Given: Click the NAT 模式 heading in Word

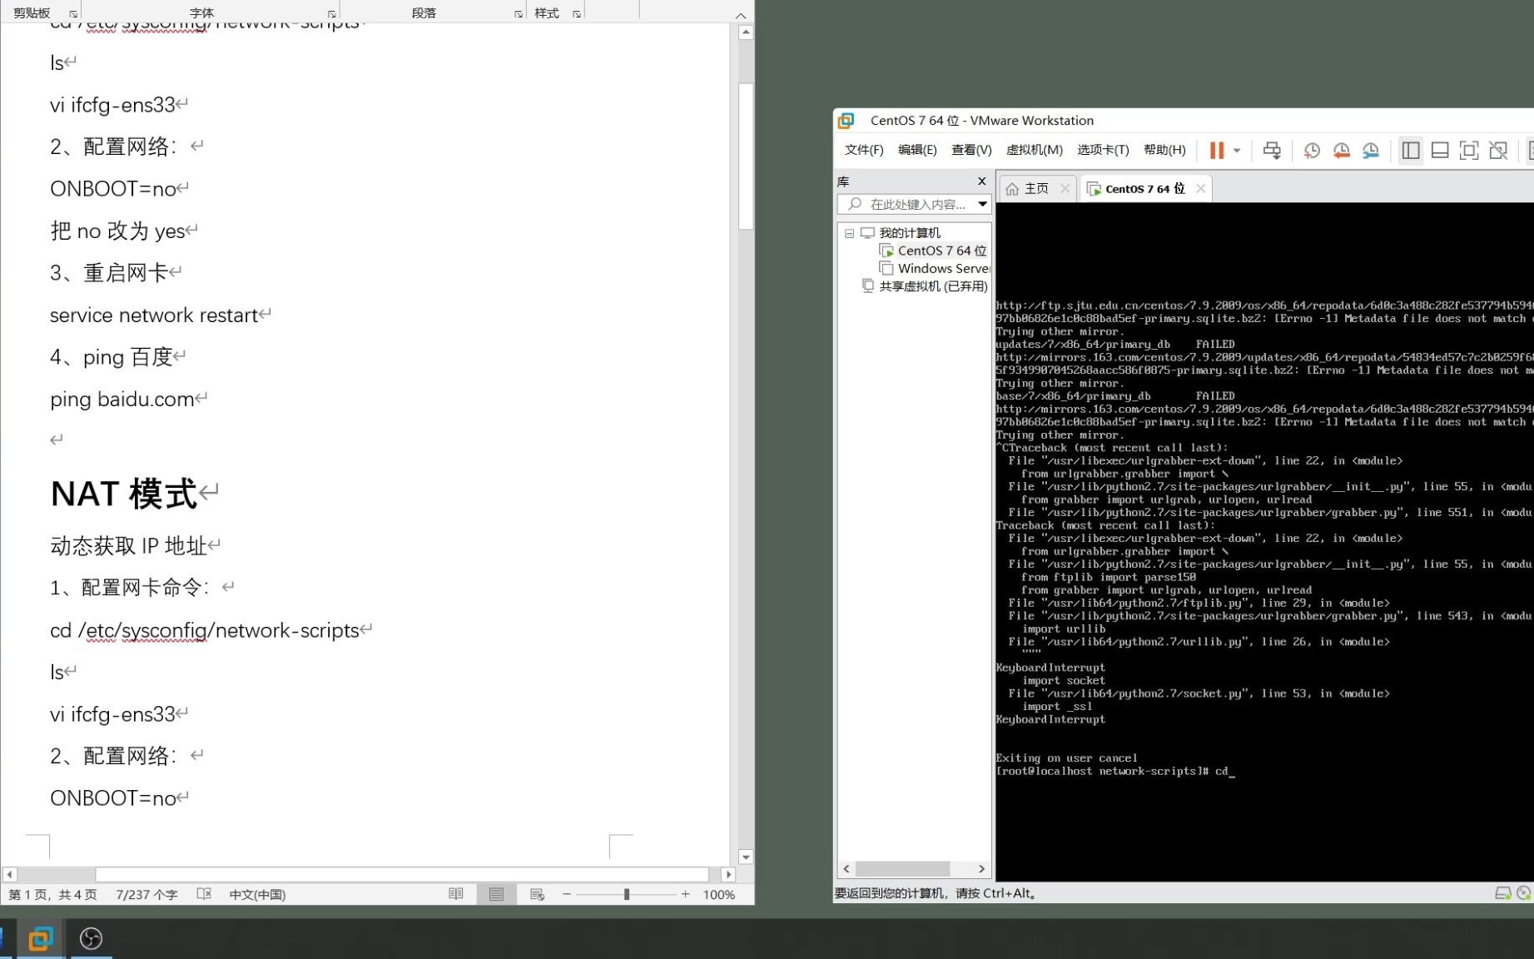Looking at the screenshot, I should 123,494.
